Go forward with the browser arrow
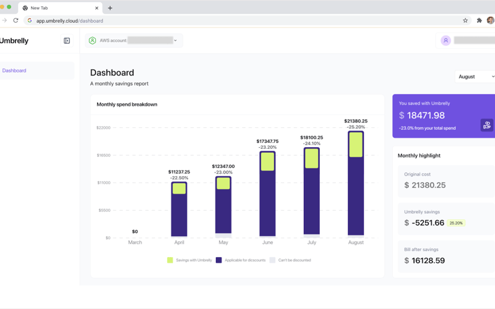The width and height of the screenshot is (495, 309). pos(4,20)
